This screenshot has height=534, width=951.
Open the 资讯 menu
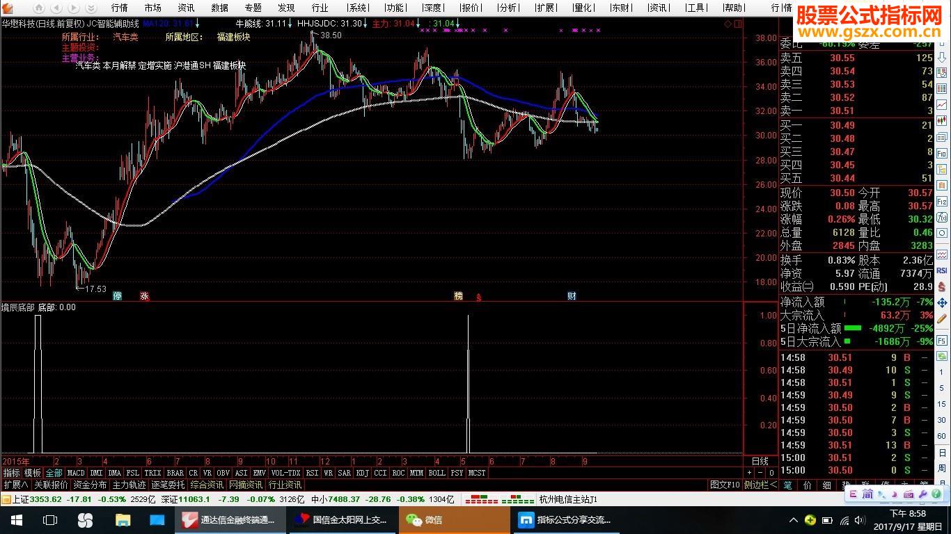(186, 8)
